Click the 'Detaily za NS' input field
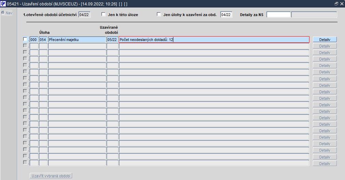Image resolution: width=345 pixels, height=180 pixels. pyautogui.click(x=279, y=15)
